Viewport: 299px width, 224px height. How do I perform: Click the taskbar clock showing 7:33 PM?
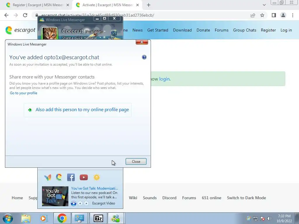(x=284, y=218)
